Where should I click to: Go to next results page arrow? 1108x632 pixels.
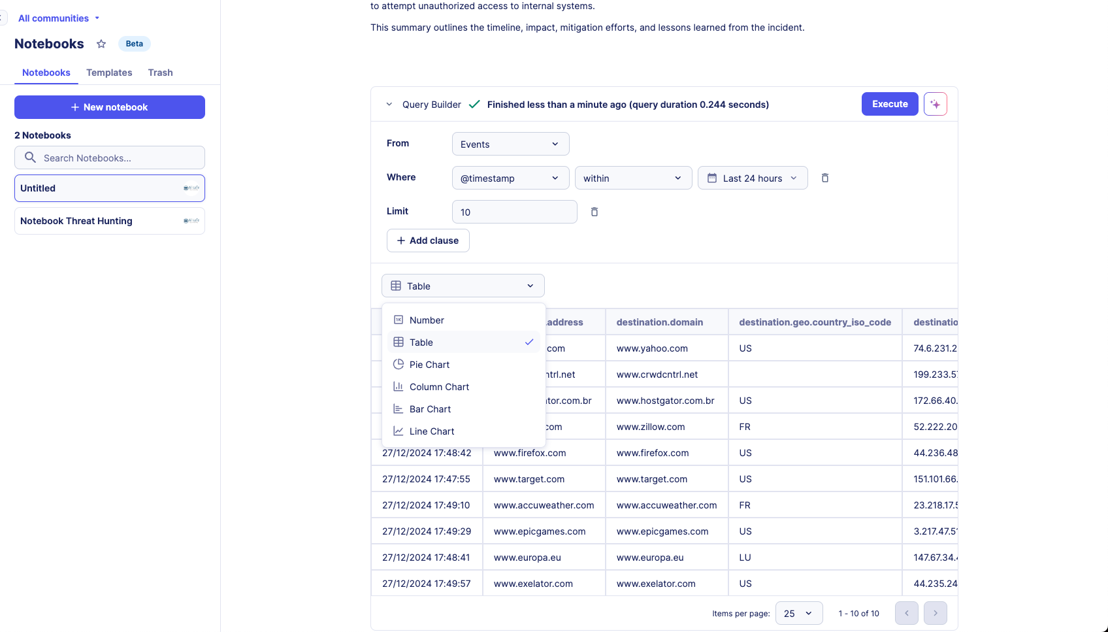point(935,613)
